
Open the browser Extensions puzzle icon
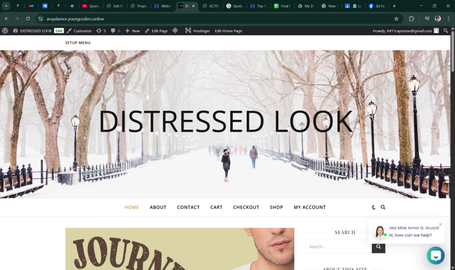(411, 19)
